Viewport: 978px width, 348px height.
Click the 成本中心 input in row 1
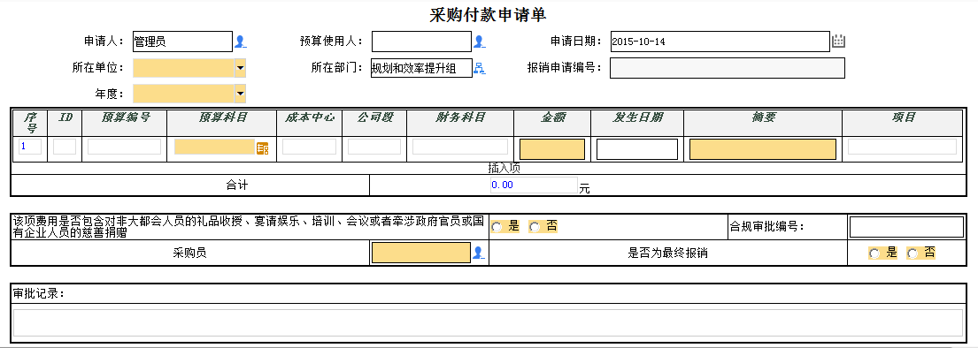310,147
